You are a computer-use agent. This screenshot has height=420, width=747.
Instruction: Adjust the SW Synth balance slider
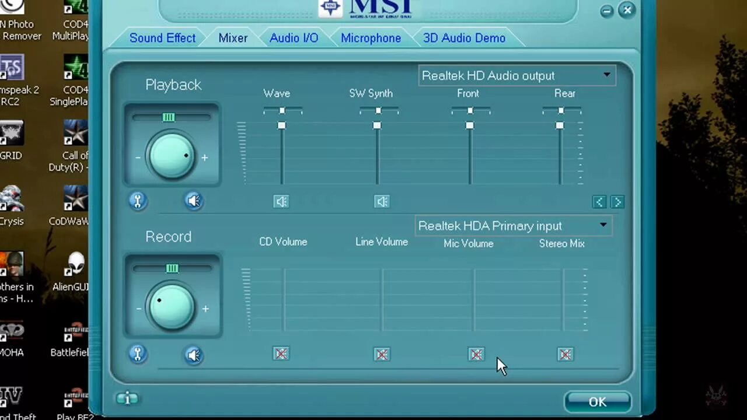point(378,110)
